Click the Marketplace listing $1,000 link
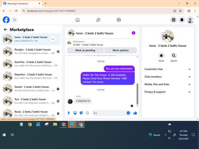 click(x=88, y=45)
